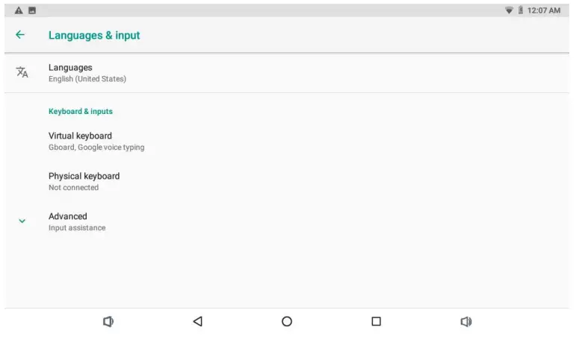Open Virtual keyboard settings
This screenshot has width=582, height=345.
(80, 136)
